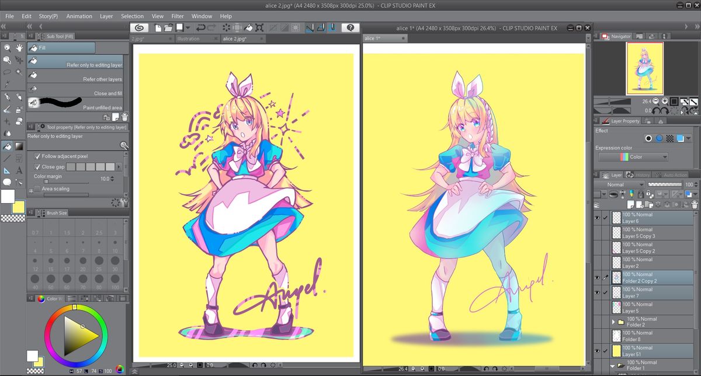The image size is (701, 376).
Task: Open layer color effect dropdown arrow
Action: pyautogui.click(x=689, y=139)
